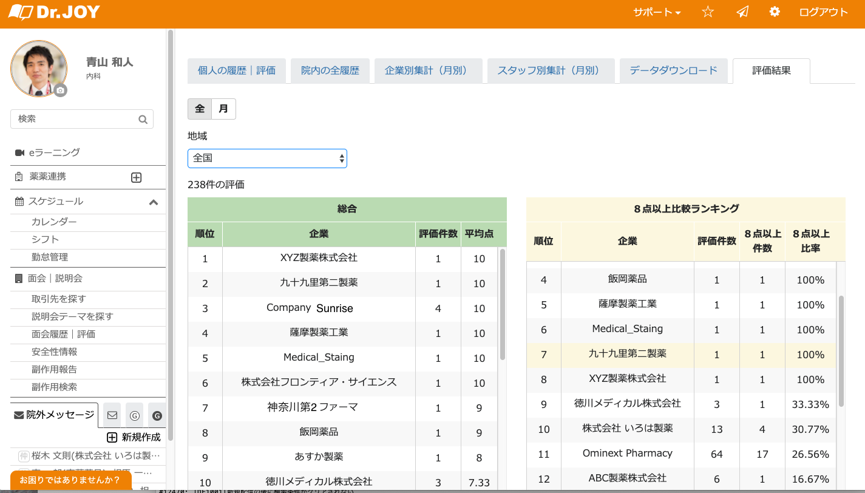Click the envelope icon beside 院外メッセージ
The width and height of the screenshot is (865, 493).
click(112, 415)
